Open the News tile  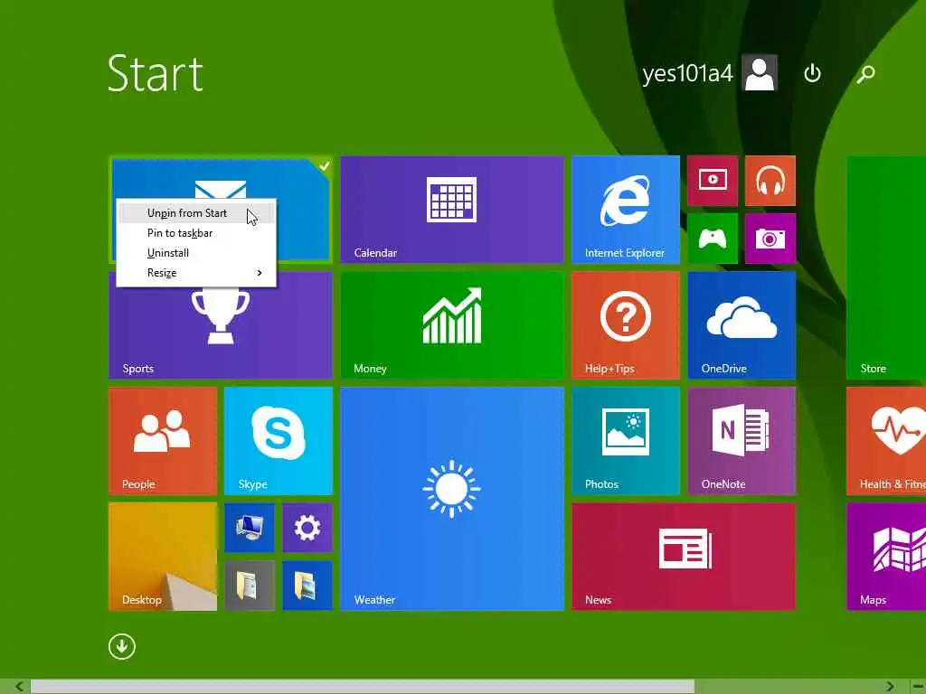[684, 557]
